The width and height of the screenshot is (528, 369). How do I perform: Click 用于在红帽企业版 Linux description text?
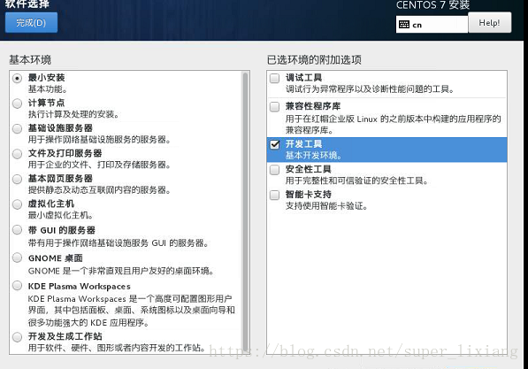[x=394, y=125]
